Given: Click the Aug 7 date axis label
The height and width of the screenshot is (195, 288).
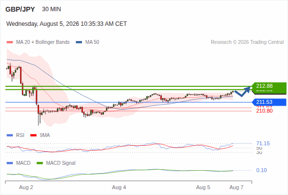Looking at the screenshot, I should pyautogui.click(x=237, y=187).
